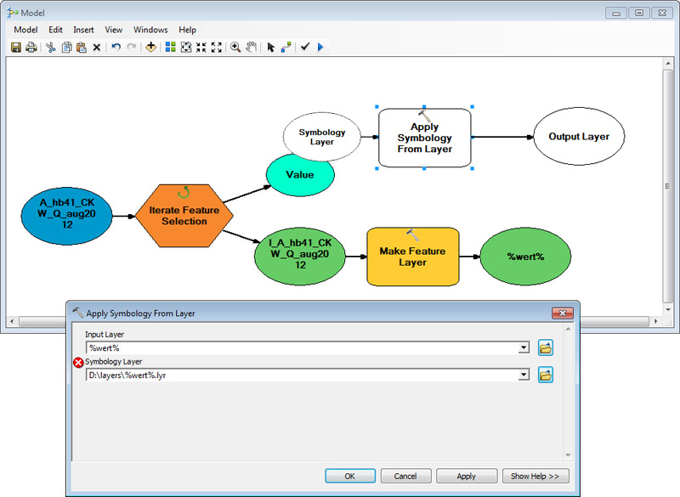This screenshot has height=497, width=680.
Task: Browse for the Symbology Layer file
Action: tap(545, 375)
